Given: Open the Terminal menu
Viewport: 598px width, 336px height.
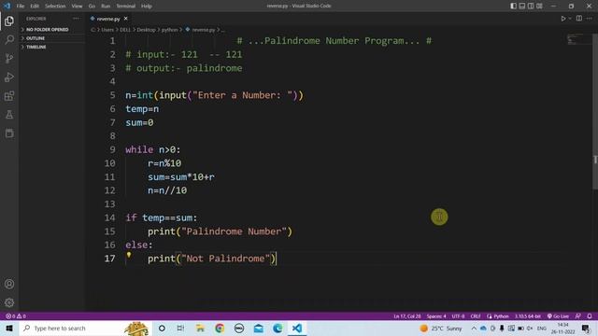Looking at the screenshot, I should click(126, 6).
